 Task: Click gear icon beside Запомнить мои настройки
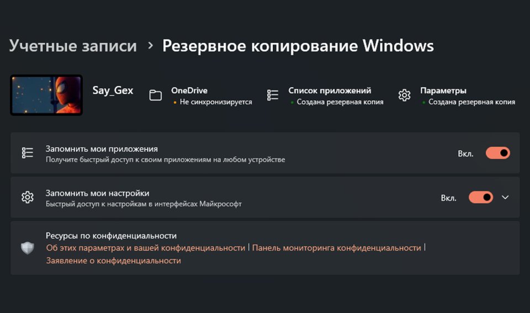pos(28,197)
